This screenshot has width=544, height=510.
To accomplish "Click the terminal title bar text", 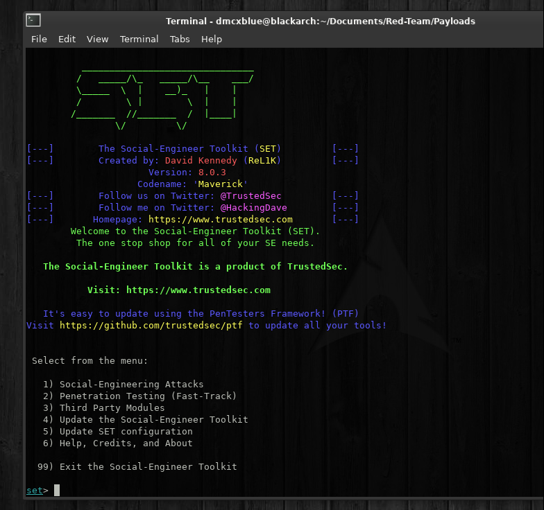I will pos(321,21).
